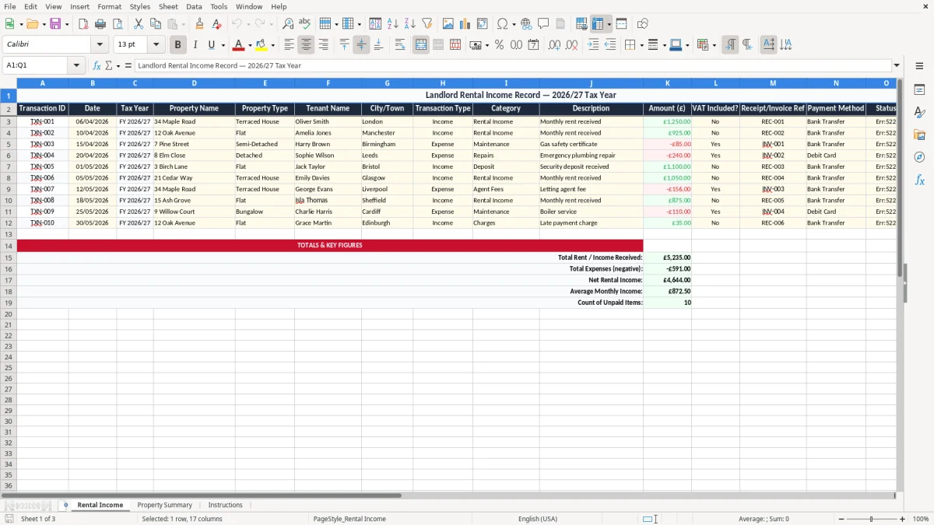Toggle Print Preview icon
This screenshot has width=934, height=525.
click(118, 24)
